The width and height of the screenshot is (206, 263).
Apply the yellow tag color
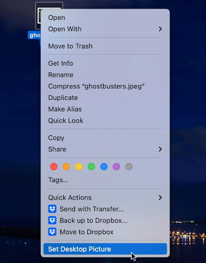(x=79, y=167)
